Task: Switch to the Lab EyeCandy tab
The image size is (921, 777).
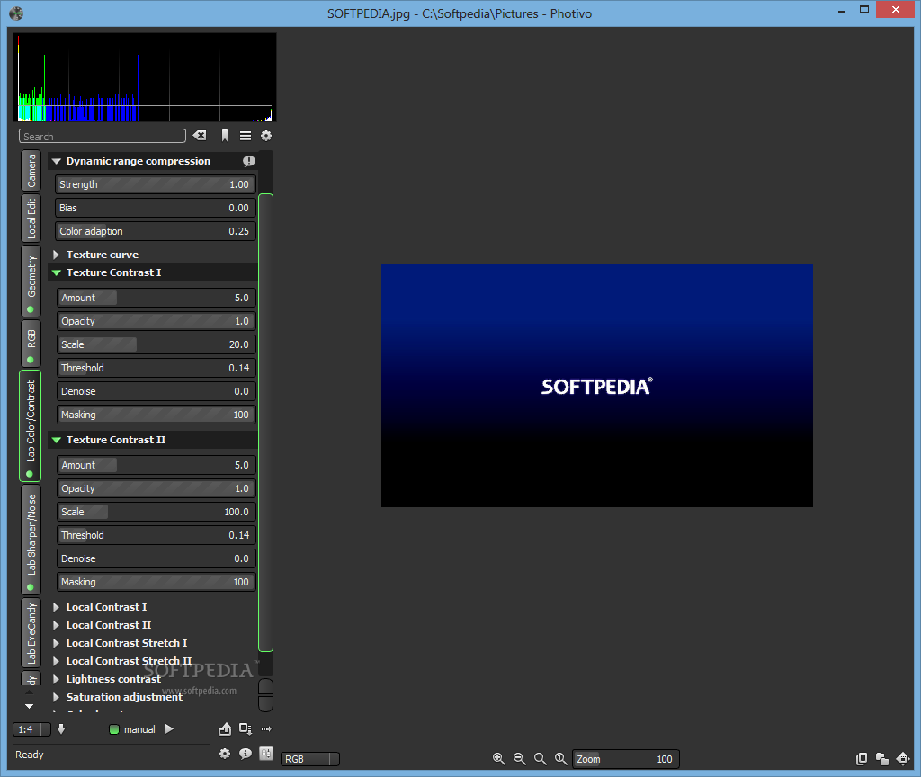Action: tap(31, 632)
